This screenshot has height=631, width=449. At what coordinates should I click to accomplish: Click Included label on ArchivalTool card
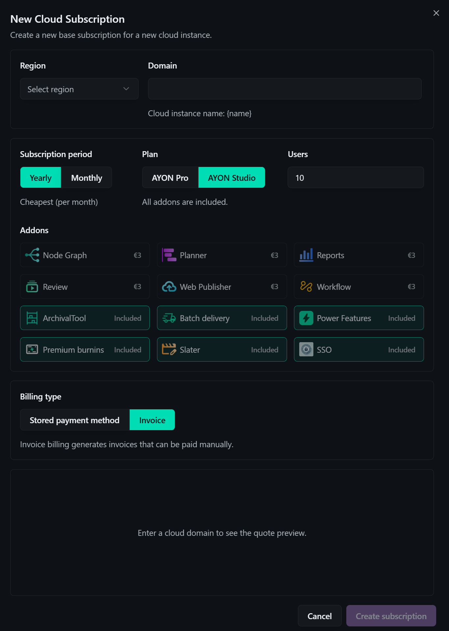128,318
